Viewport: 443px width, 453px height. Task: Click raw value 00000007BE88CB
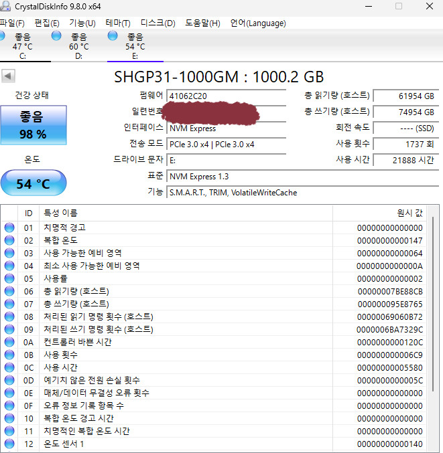(390, 291)
